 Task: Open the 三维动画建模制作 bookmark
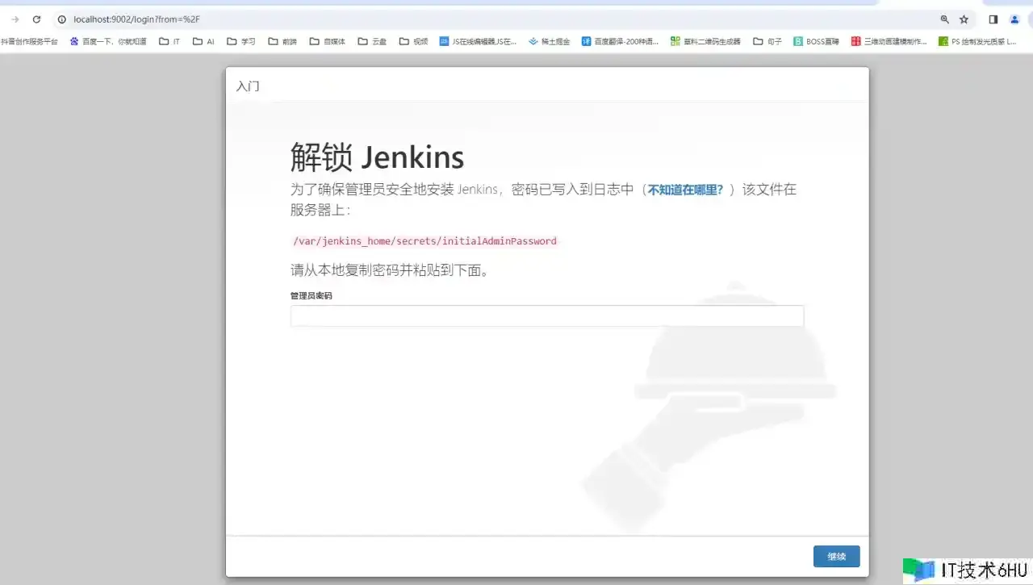(889, 41)
